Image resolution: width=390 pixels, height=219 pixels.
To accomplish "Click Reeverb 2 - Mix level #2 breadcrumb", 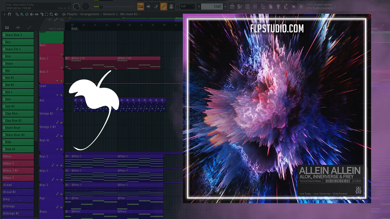I will (120, 14).
